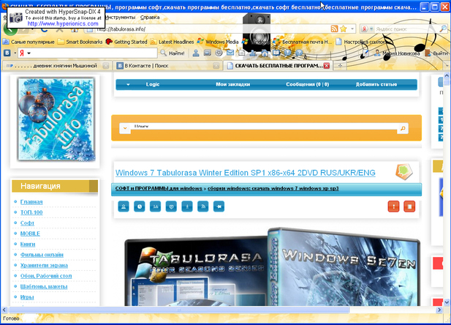The height and width of the screenshot is (325, 451).
Task: Open the 'Getting Started' bookmark
Action: coord(126,42)
